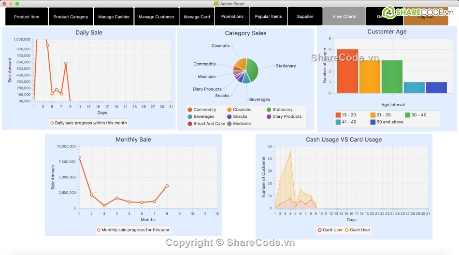Click the green Stationary legend marker
459x255 pixels.
pos(269,110)
